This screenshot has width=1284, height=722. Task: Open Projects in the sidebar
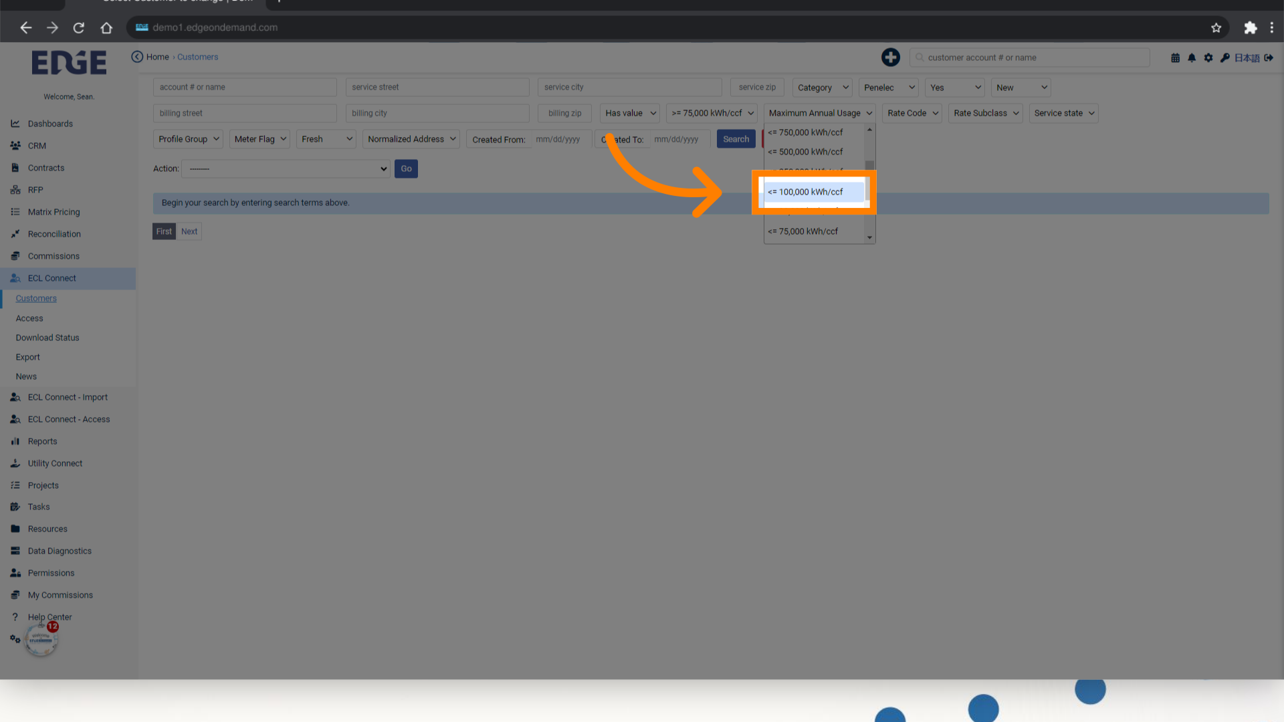point(43,485)
